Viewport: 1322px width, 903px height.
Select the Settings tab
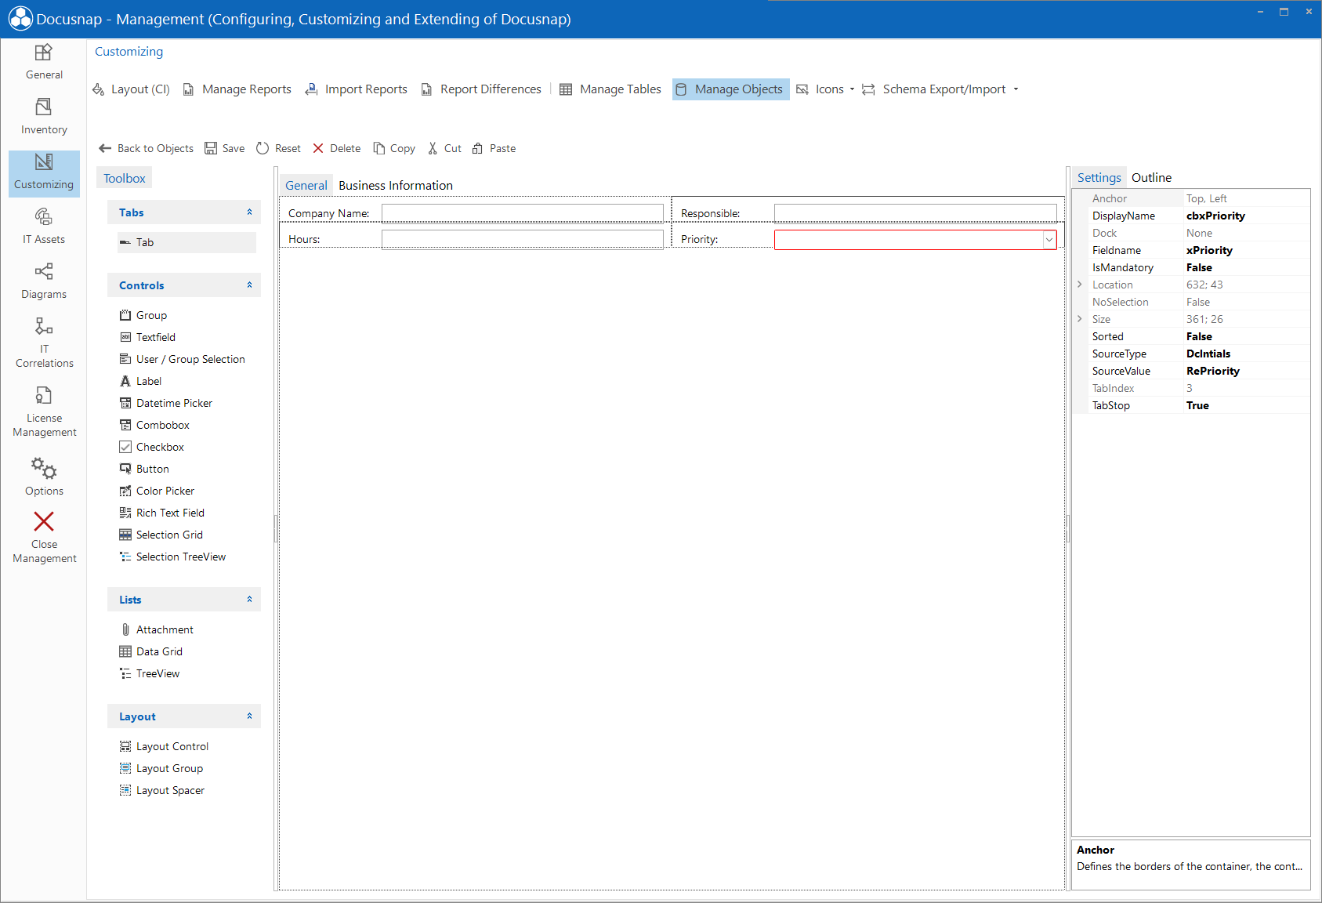[1099, 178]
